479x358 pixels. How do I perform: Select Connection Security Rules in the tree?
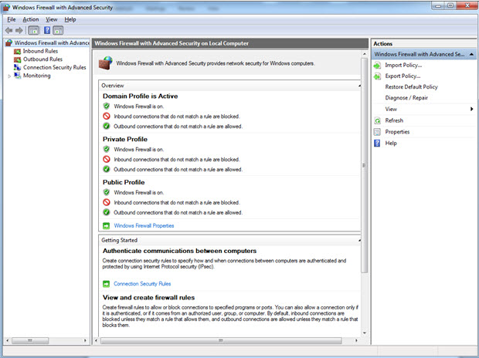[x=55, y=67]
